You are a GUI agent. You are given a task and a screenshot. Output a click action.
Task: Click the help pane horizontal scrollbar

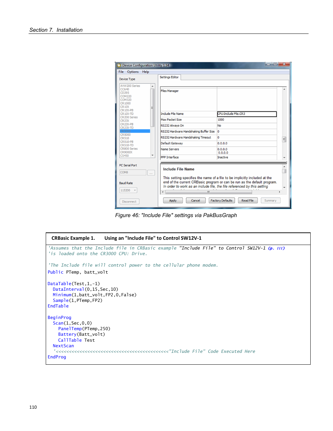pos(221,192)
